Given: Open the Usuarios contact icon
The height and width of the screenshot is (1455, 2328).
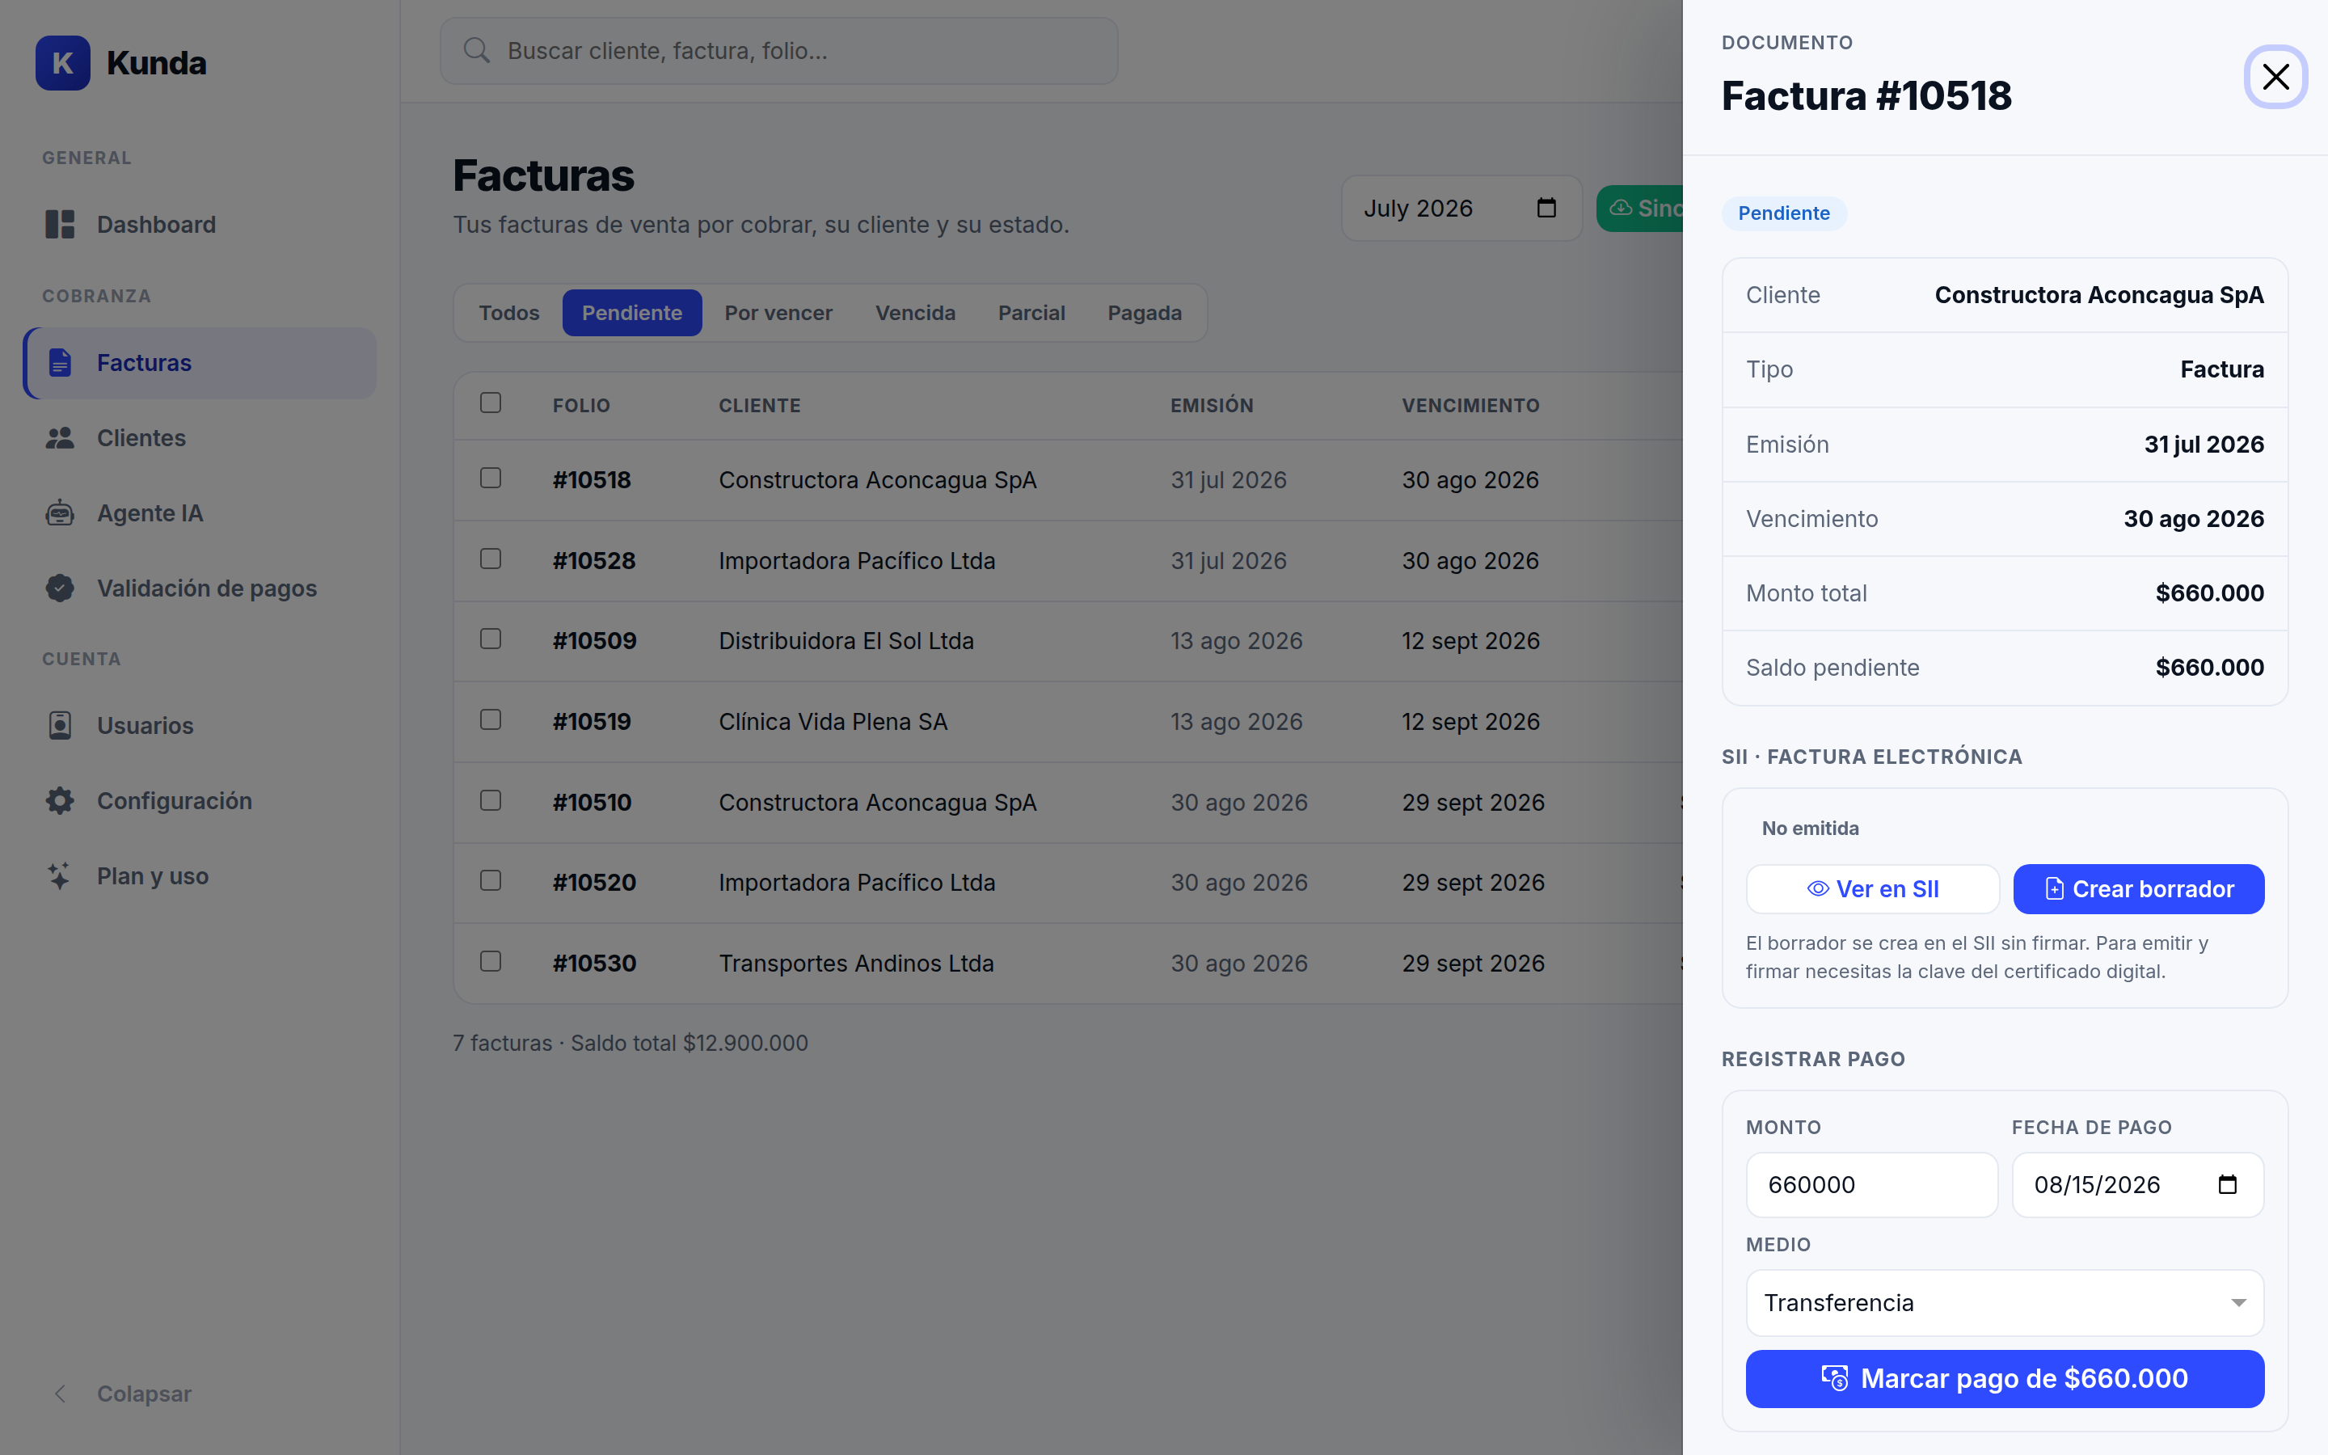Looking at the screenshot, I should (x=60, y=726).
